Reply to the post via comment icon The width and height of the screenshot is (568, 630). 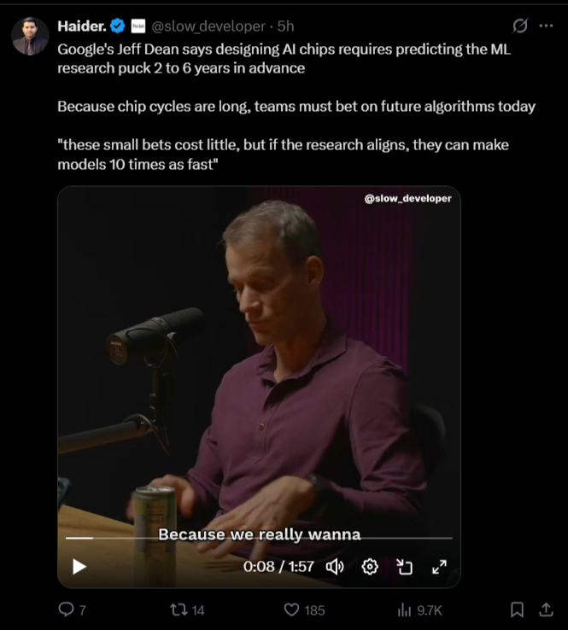point(67,610)
